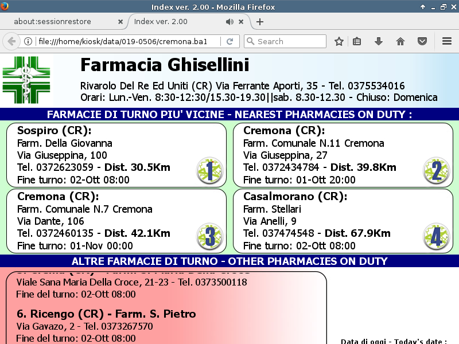Go to Firefox home page icon
This screenshot has width=459, height=344.
[x=400, y=41]
